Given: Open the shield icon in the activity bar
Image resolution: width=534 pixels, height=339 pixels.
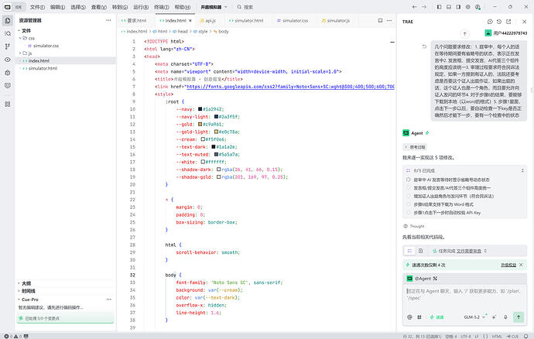Looking at the screenshot, I should (8, 85).
